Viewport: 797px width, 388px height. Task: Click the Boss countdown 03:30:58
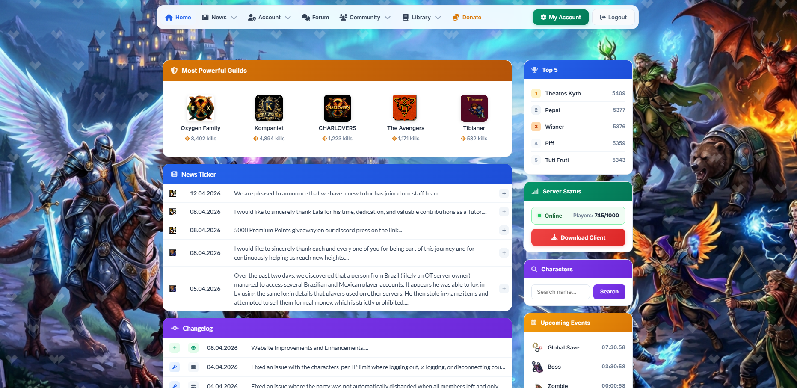point(613,367)
